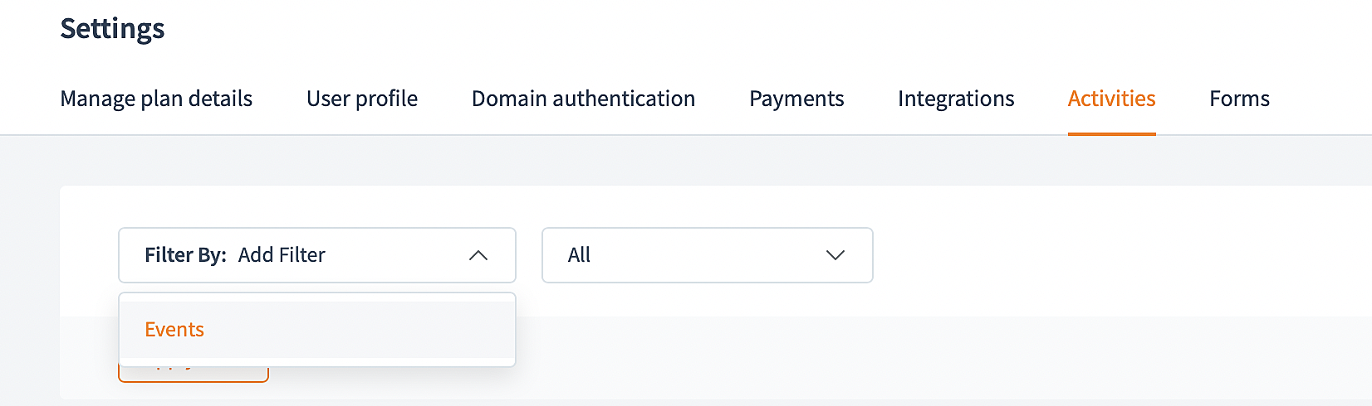Go to the Domain authentication tab
The height and width of the screenshot is (406, 1372).
click(583, 99)
